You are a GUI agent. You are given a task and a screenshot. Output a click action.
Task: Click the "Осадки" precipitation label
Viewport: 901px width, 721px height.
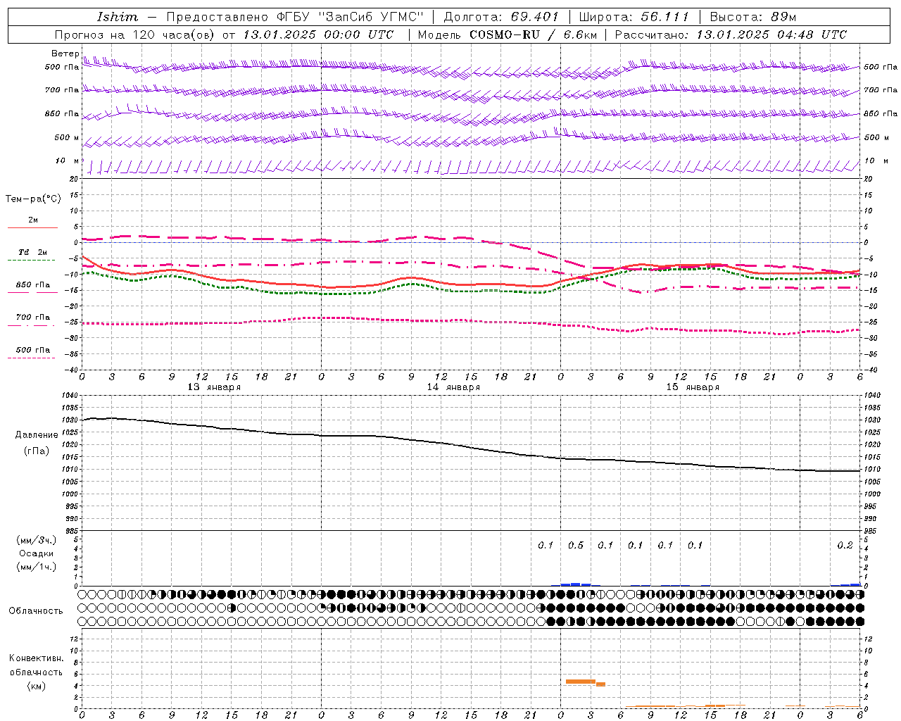(37, 553)
